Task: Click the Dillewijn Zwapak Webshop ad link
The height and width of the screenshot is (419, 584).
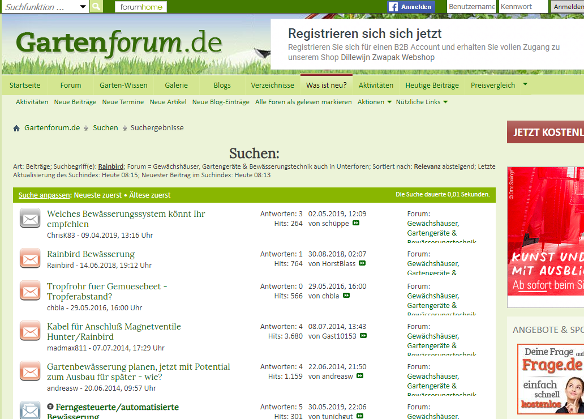Action: (x=387, y=57)
